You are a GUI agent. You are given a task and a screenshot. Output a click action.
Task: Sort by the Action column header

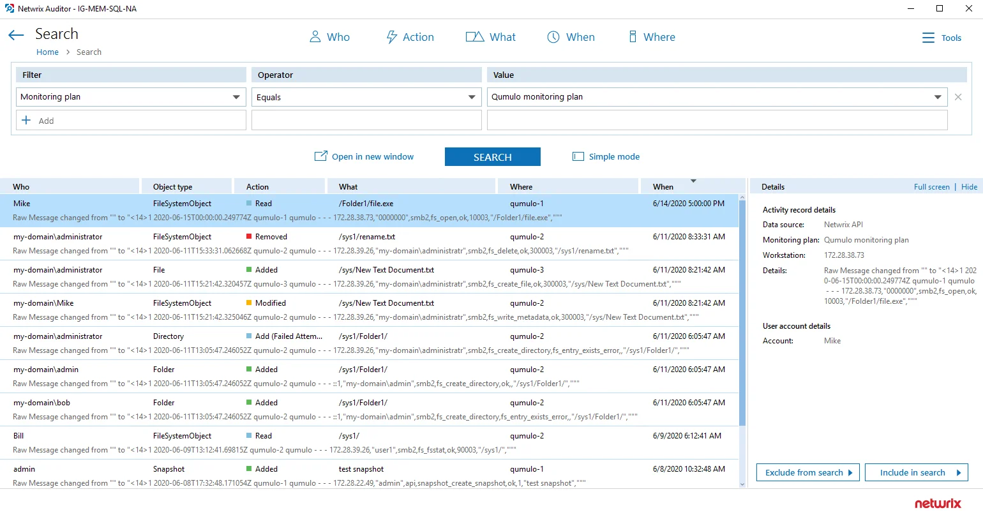click(x=280, y=187)
